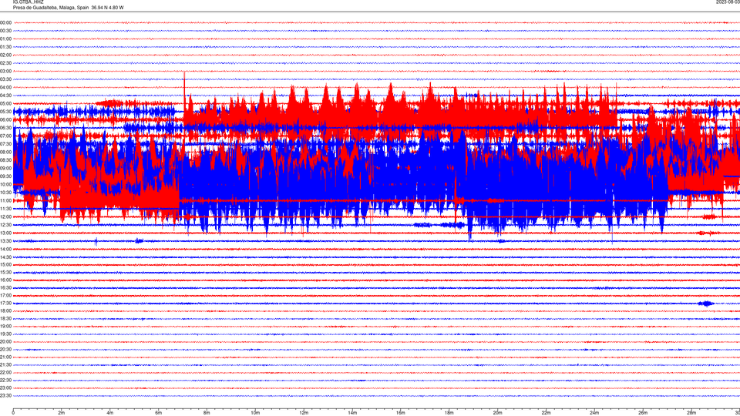Select the 12m tick label on time axis
Screen dimensions: 740x416
(x=304, y=413)
